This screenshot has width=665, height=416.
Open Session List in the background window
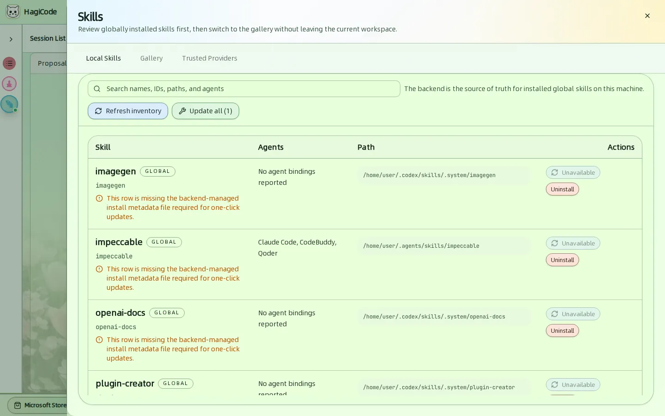click(48, 38)
